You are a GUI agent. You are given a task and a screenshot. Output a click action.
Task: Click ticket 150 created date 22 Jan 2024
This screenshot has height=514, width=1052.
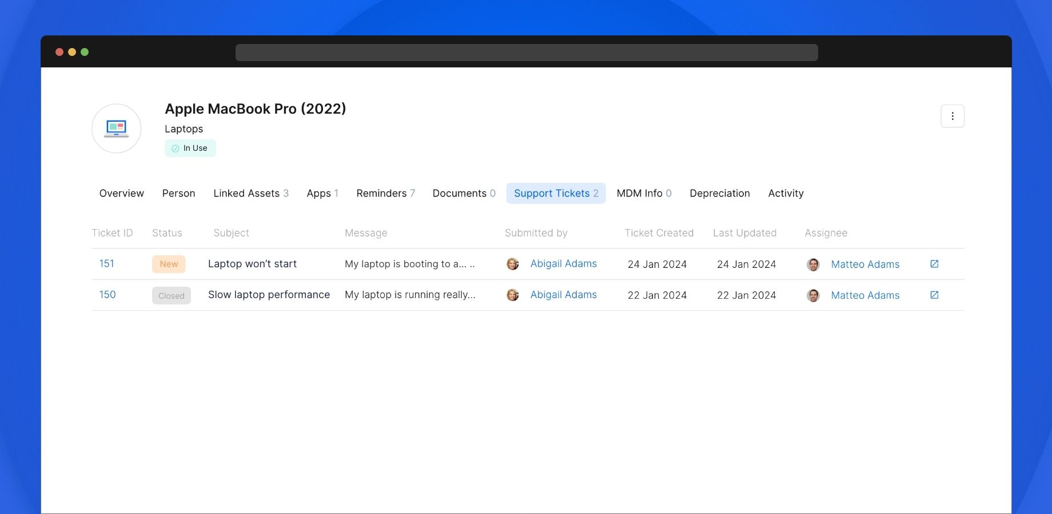coord(657,295)
